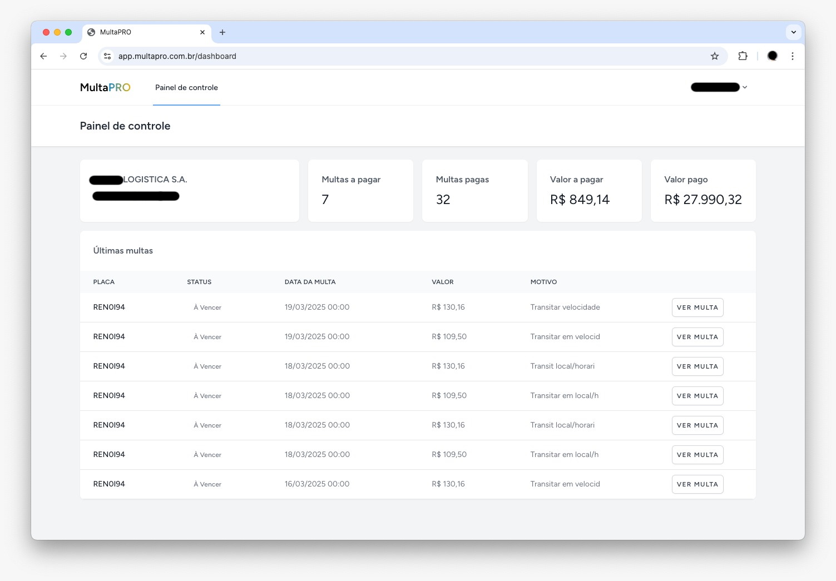Screen dimensions: 836x581
Task: View the first R$ 130,16 fine
Action: pos(697,307)
